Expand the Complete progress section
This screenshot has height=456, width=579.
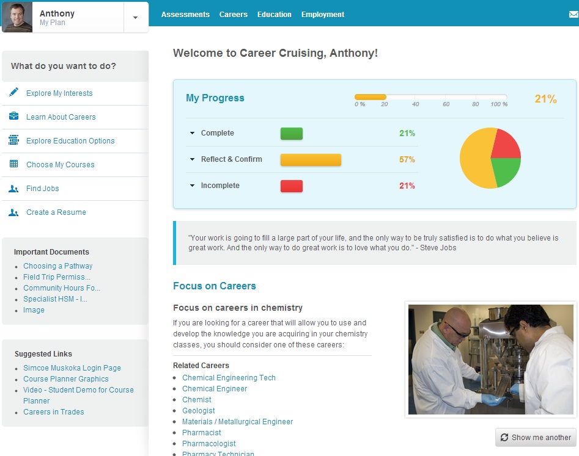coord(192,133)
